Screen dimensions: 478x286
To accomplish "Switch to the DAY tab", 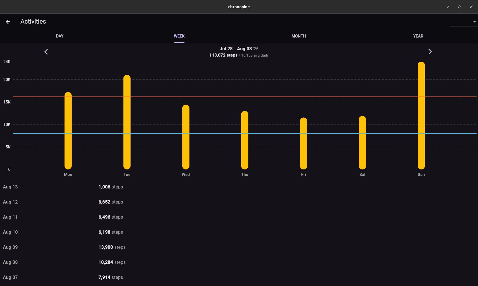I will (60, 36).
